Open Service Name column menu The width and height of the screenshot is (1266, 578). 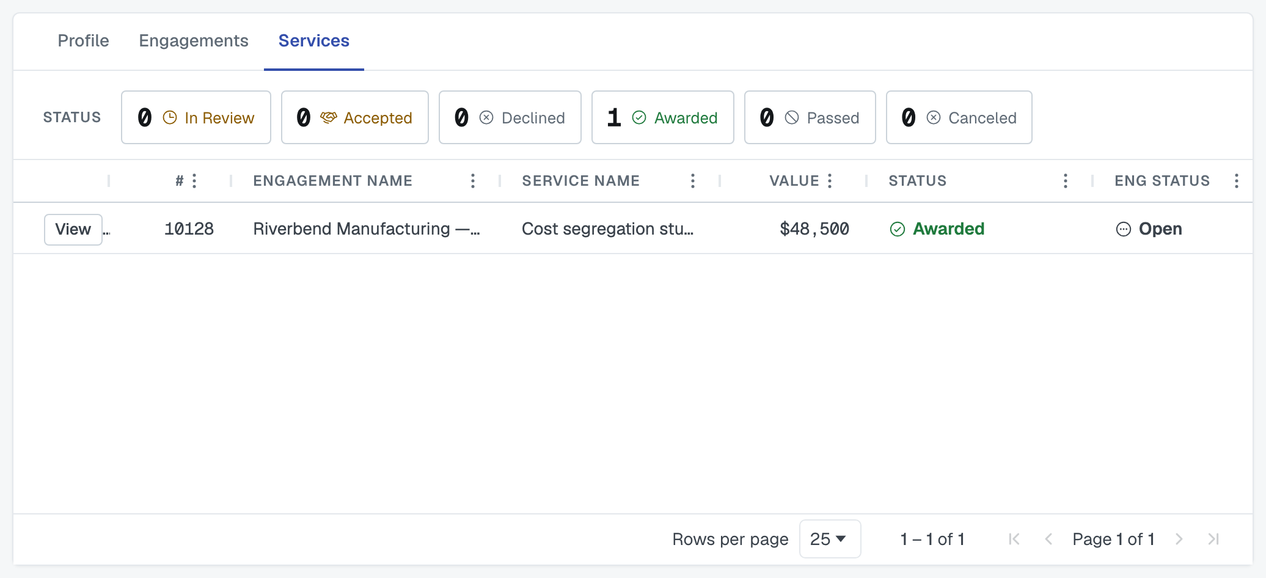coord(693,181)
